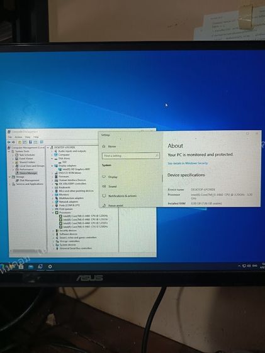The height and width of the screenshot is (353, 265).
Task: Expand the Security devices category
Action: point(53,231)
